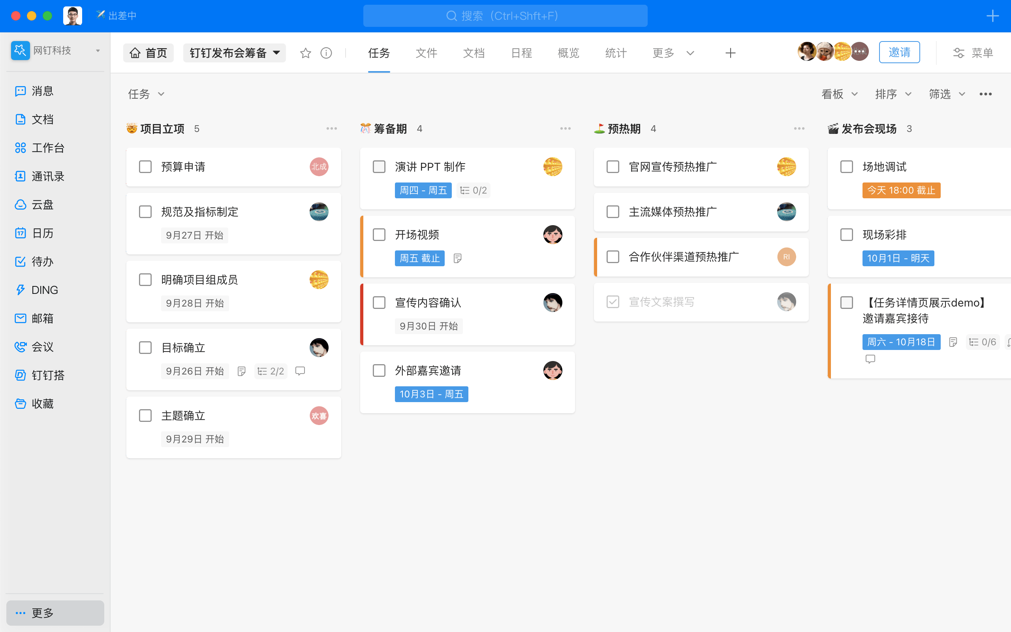Toggle checkbox for 演讲 PPT 制作 task
This screenshot has width=1011, height=632.
click(379, 166)
